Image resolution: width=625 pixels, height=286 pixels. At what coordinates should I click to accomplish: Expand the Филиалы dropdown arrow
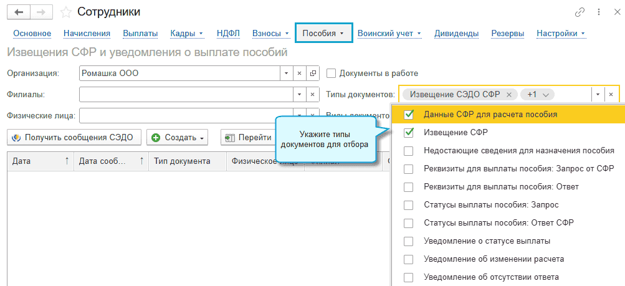coord(299,95)
